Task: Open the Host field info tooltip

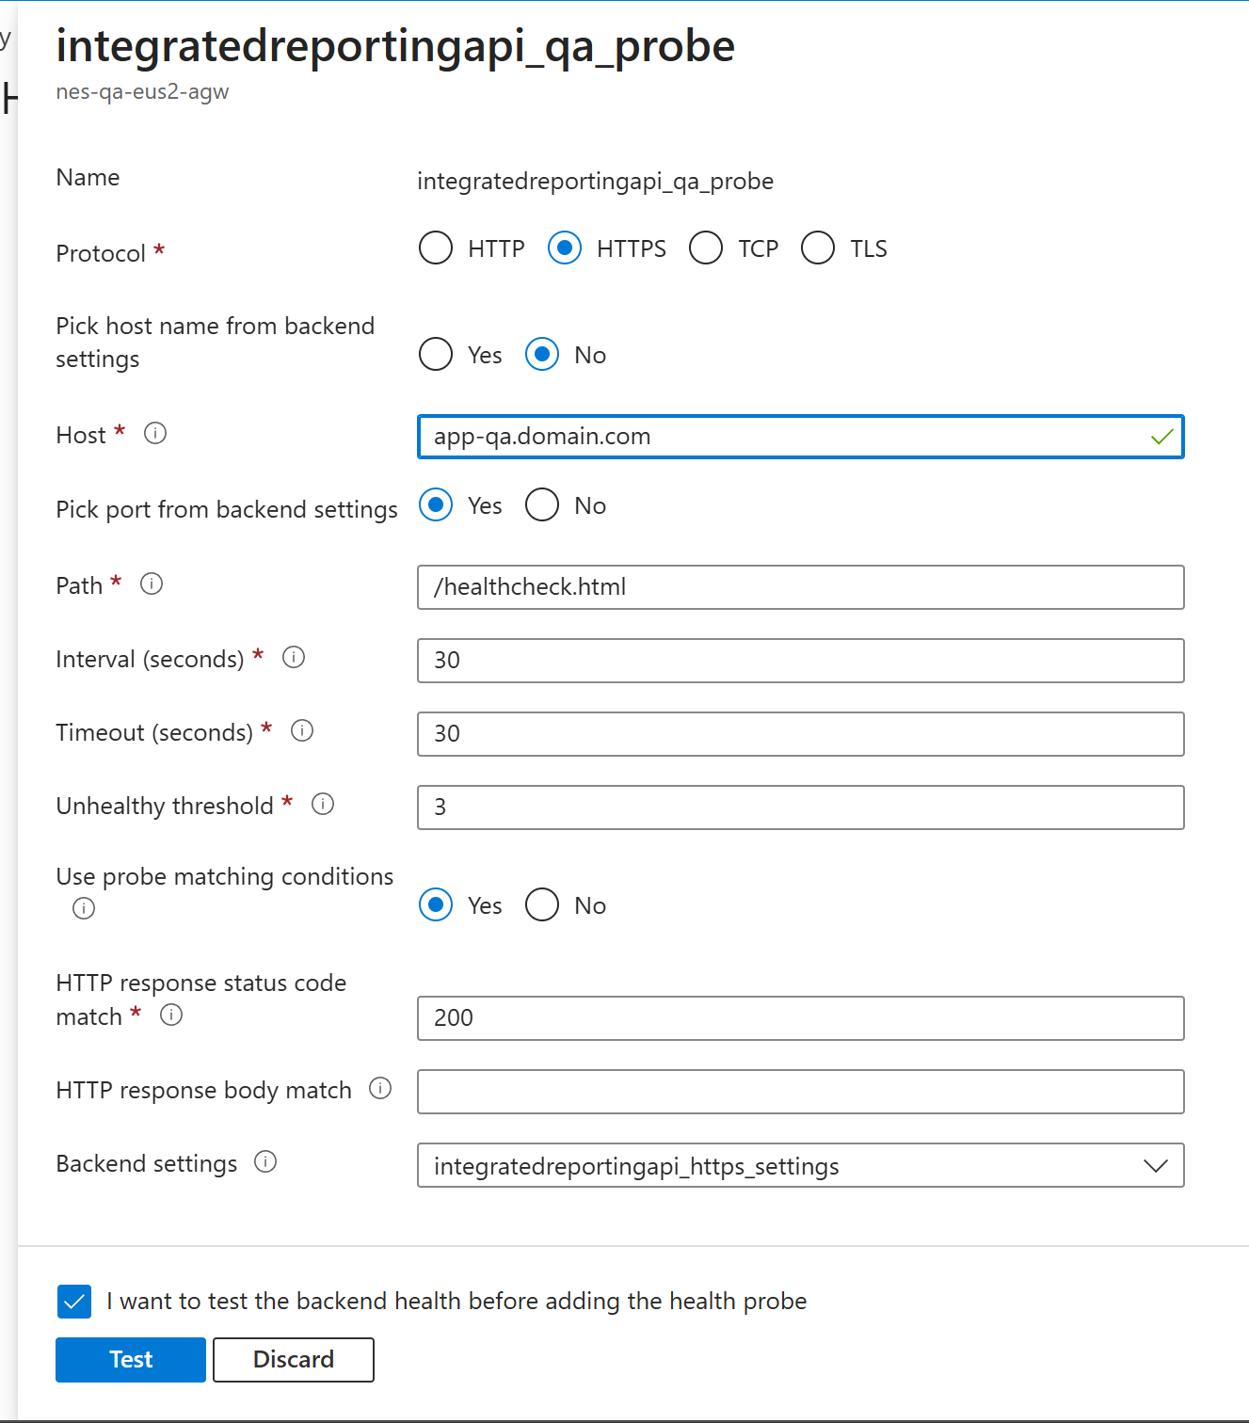Action: coord(155,433)
